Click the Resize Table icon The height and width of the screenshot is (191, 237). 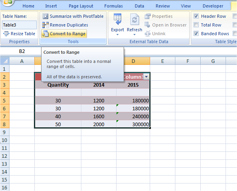point(6,34)
